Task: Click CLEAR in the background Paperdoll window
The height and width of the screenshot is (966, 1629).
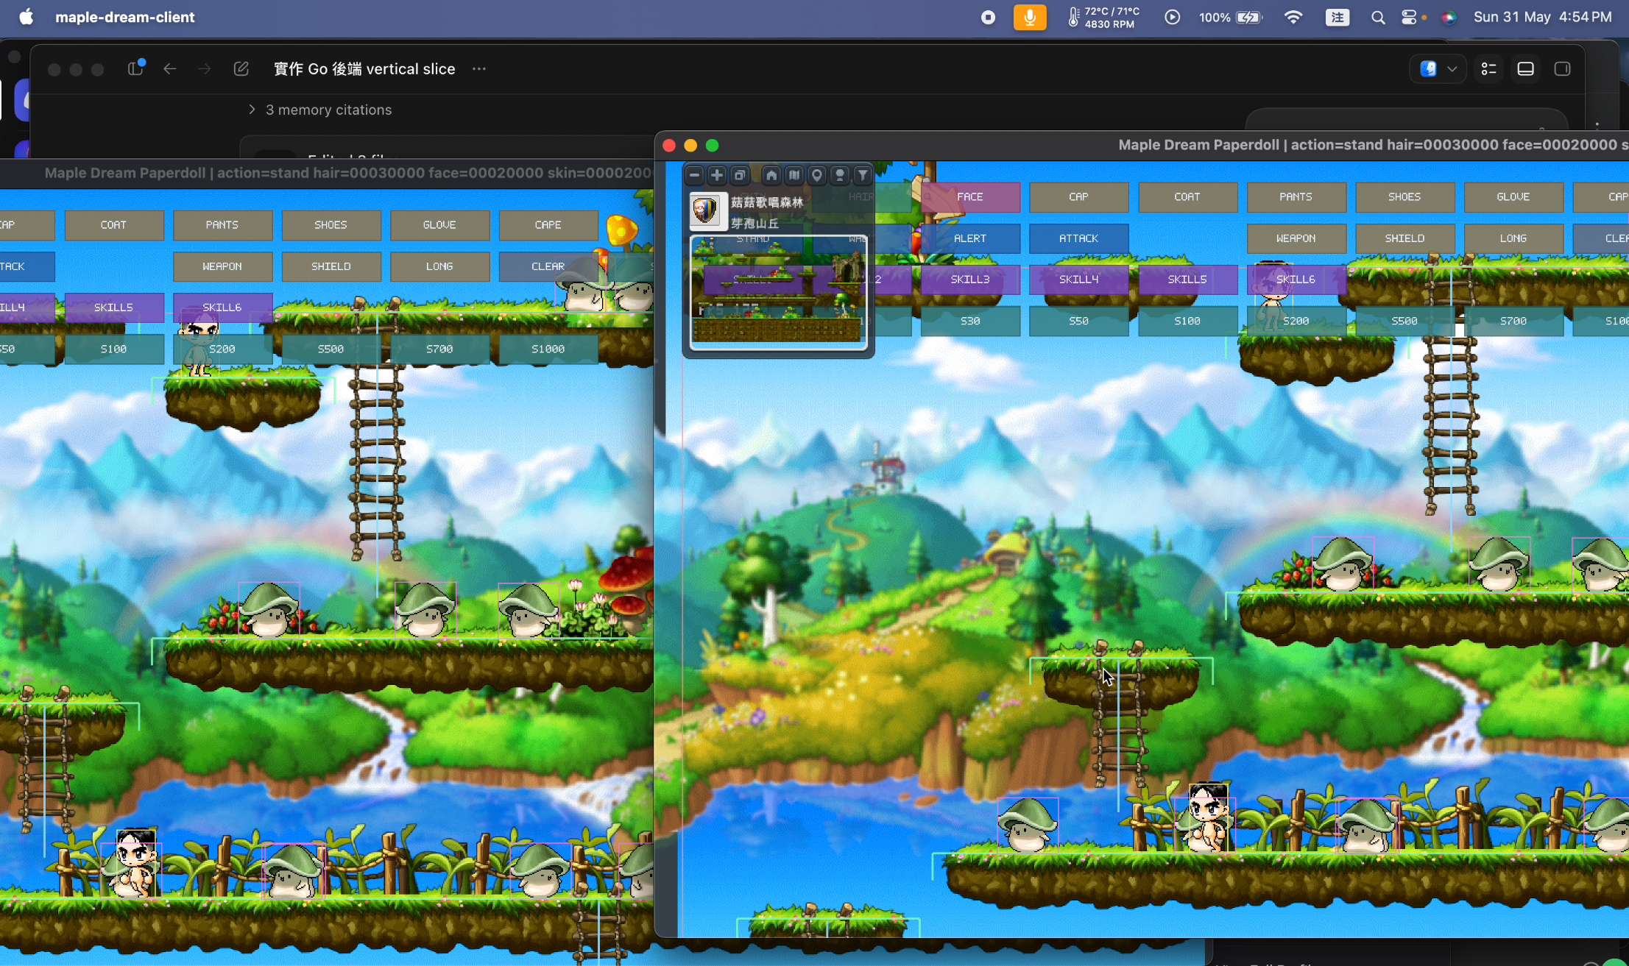Action: tap(548, 266)
